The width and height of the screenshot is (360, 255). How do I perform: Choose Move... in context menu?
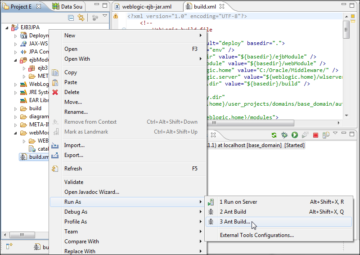coord(128,102)
